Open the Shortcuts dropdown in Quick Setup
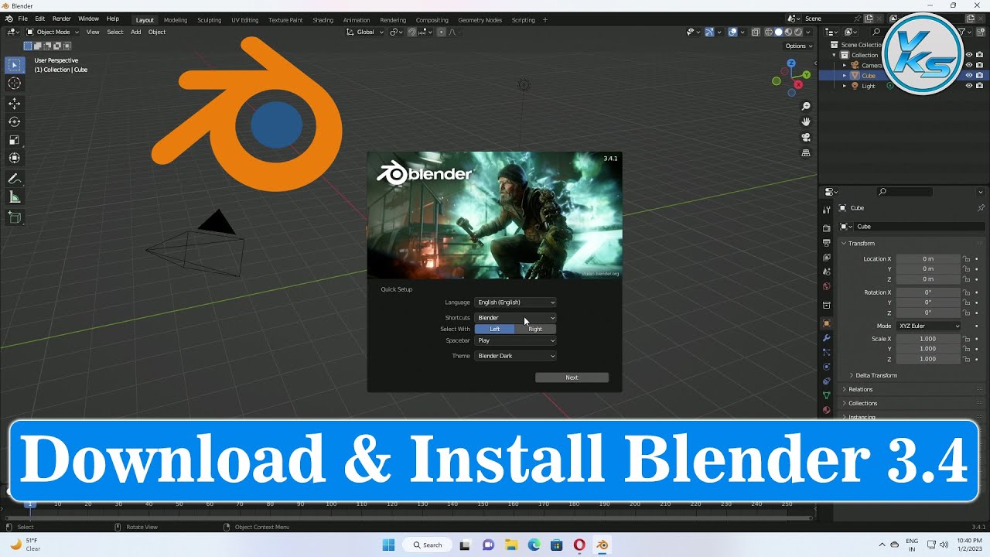The height and width of the screenshot is (557, 990). 515,317
